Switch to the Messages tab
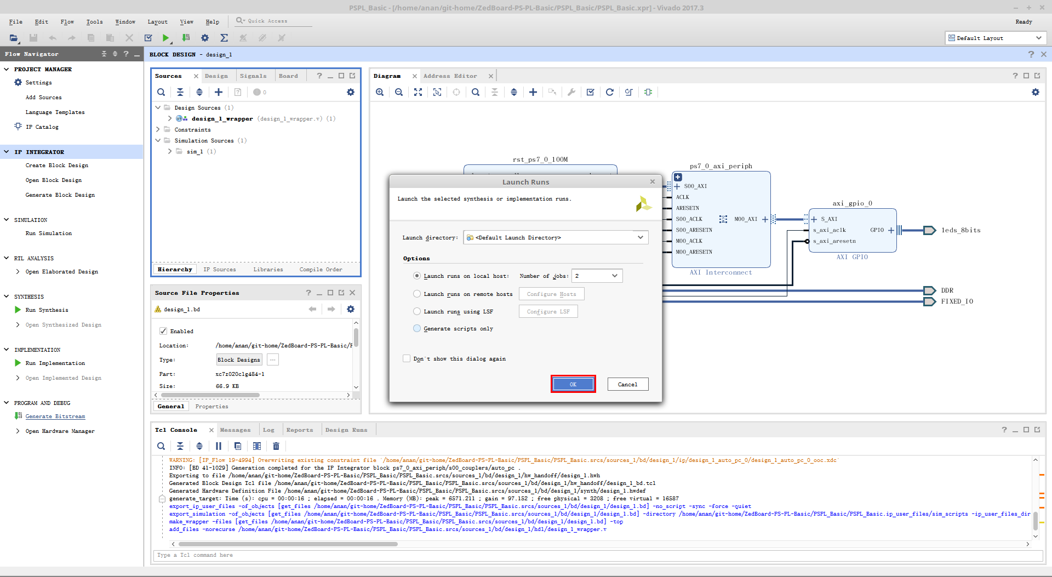The width and height of the screenshot is (1052, 577). pyautogui.click(x=235, y=430)
